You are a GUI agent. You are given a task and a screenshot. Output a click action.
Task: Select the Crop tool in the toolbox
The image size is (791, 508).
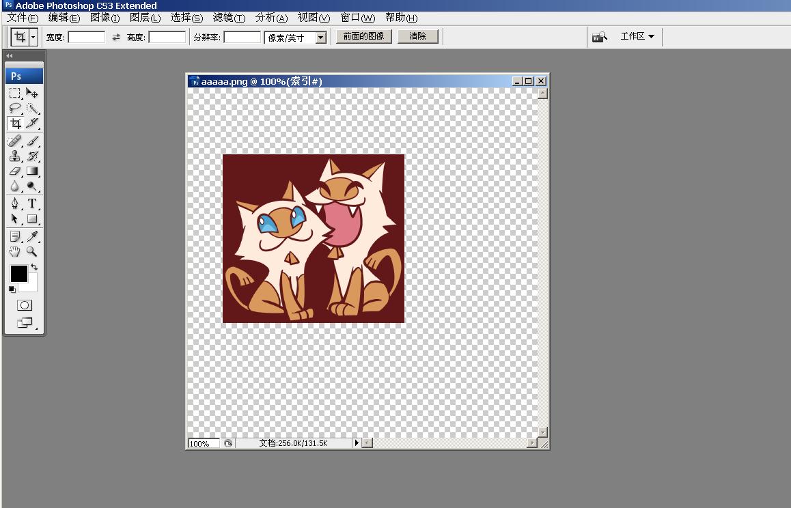14,123
